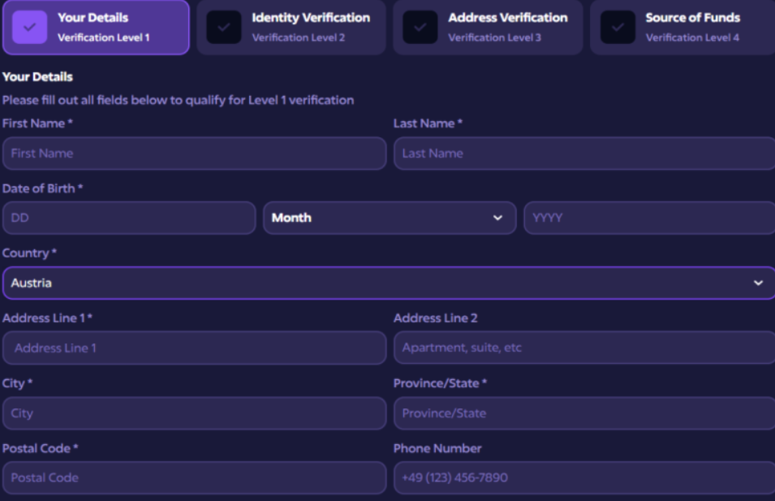Click the 'Phone Number' label

437,448
